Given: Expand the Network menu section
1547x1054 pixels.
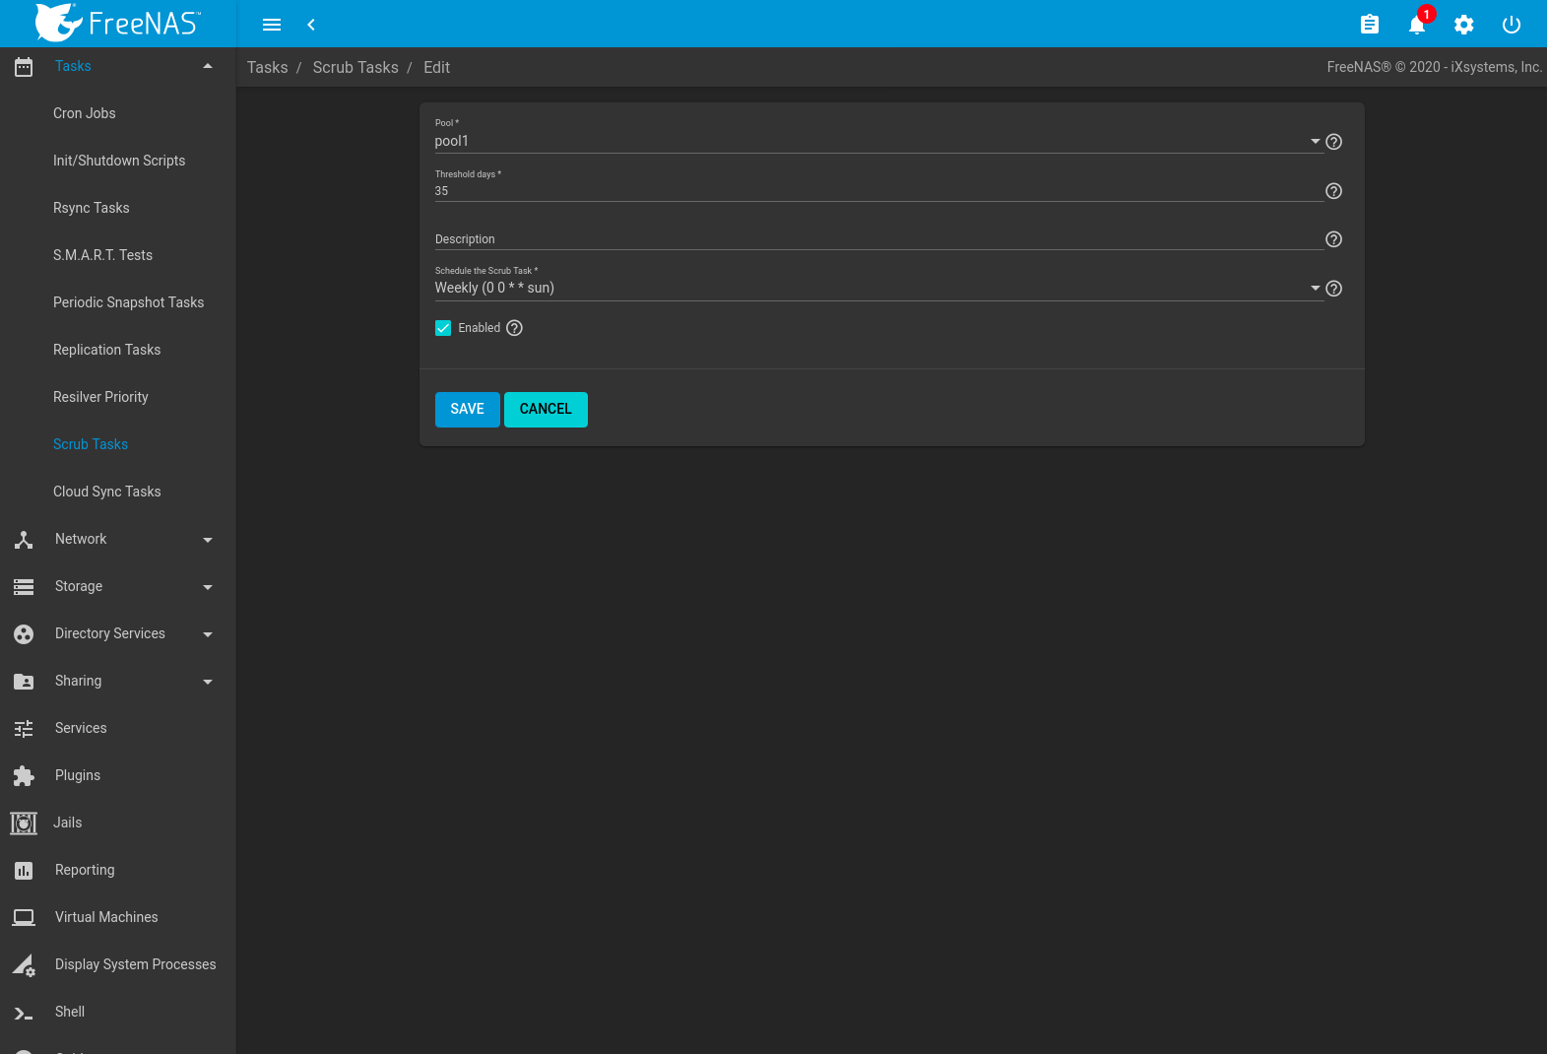Looking at the screenshot, I should 118,539.
